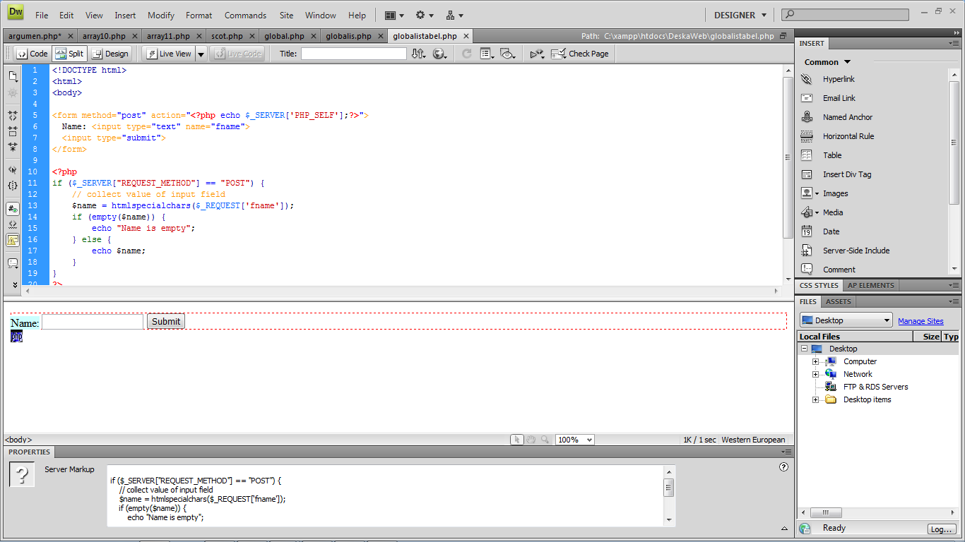
Task: Expand the Network tree node
Action: [815, 374]
